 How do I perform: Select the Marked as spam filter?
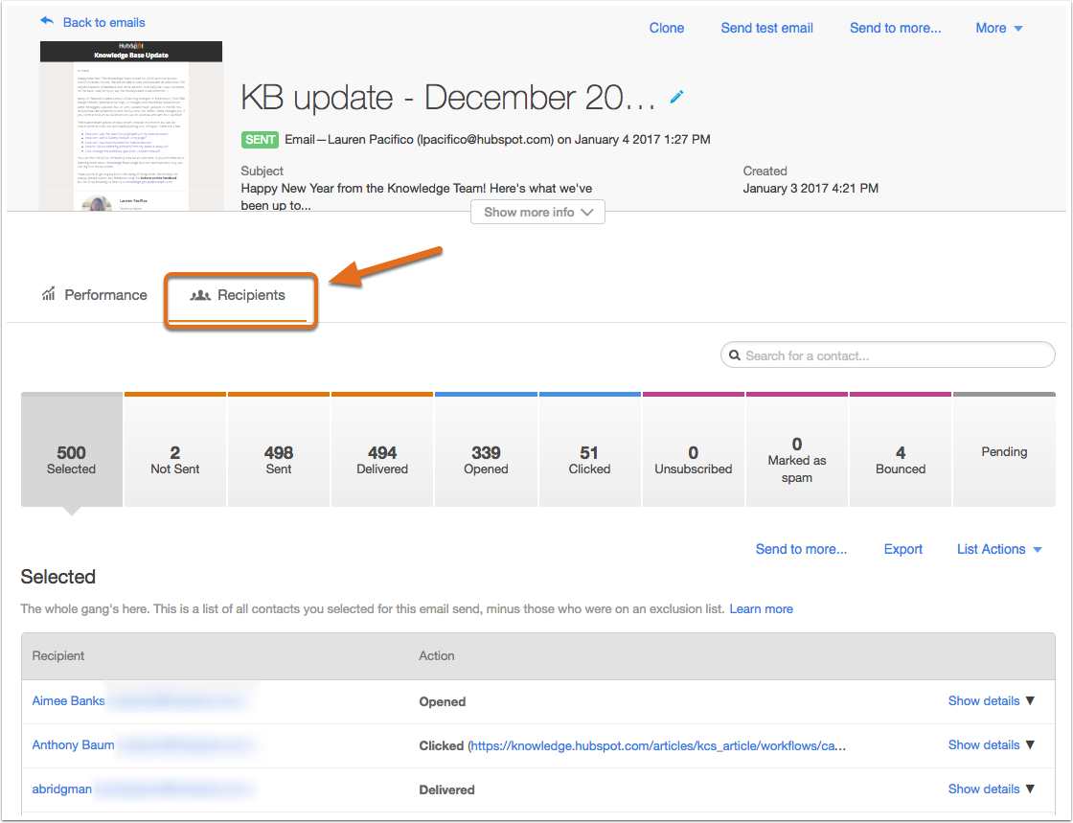point(797,449)
